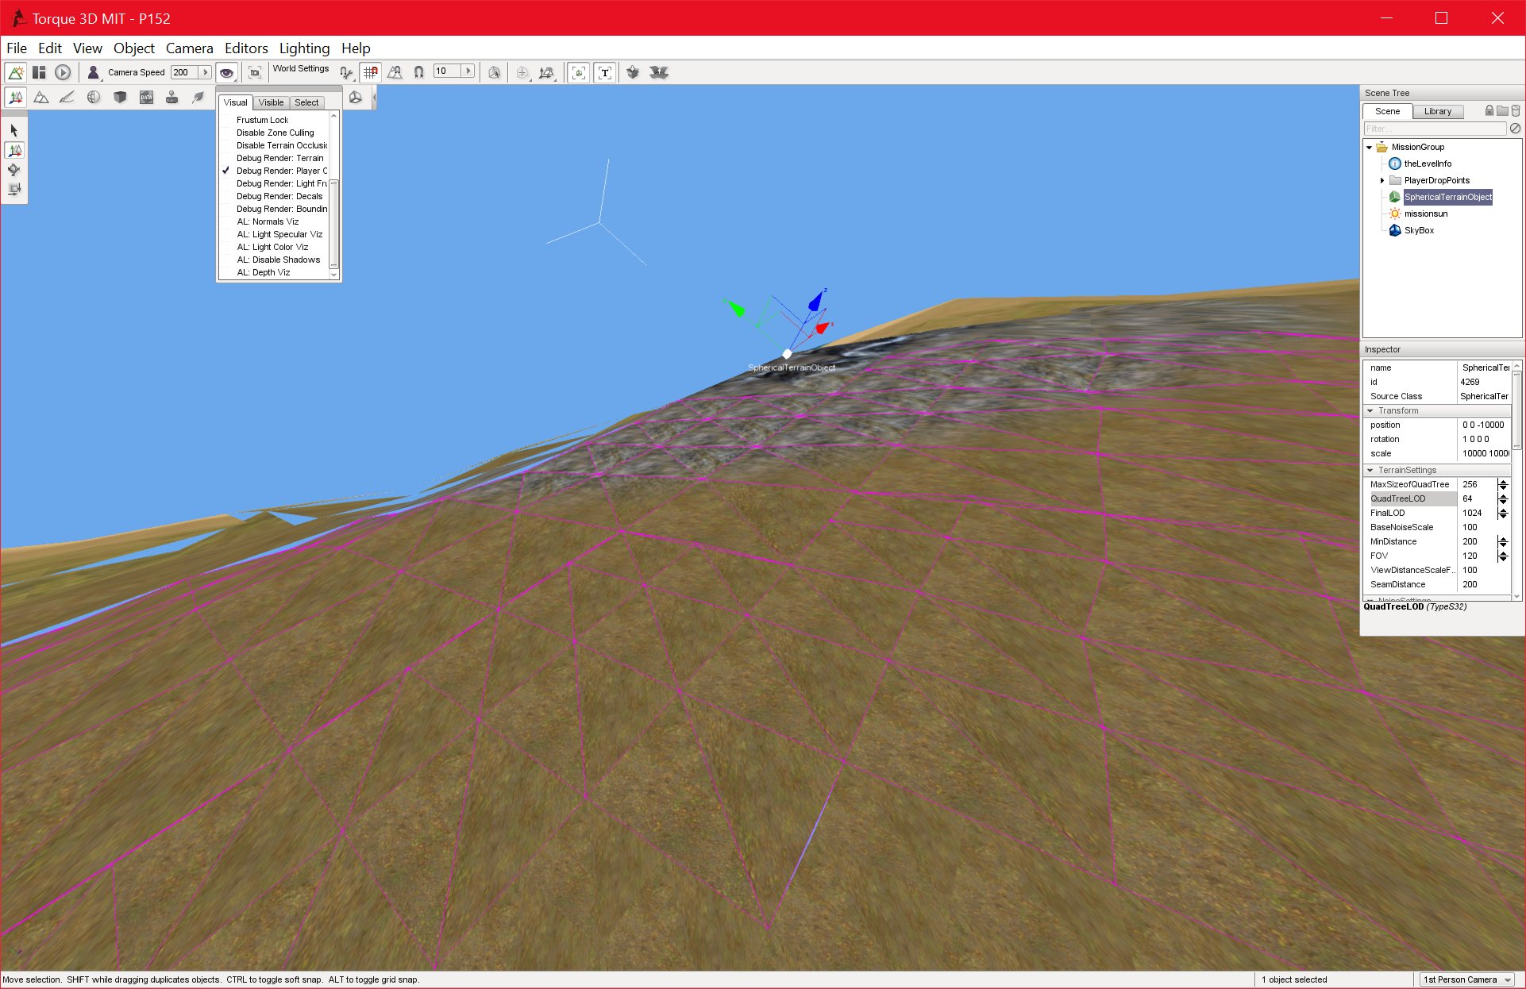
Task: Collapse the MissionGroup tree node
Action: 1369,148
